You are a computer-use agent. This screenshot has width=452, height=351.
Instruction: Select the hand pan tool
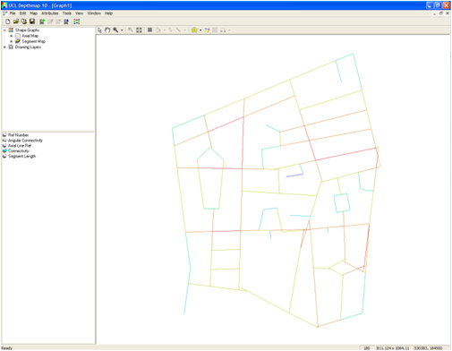[x=107, y=30]
